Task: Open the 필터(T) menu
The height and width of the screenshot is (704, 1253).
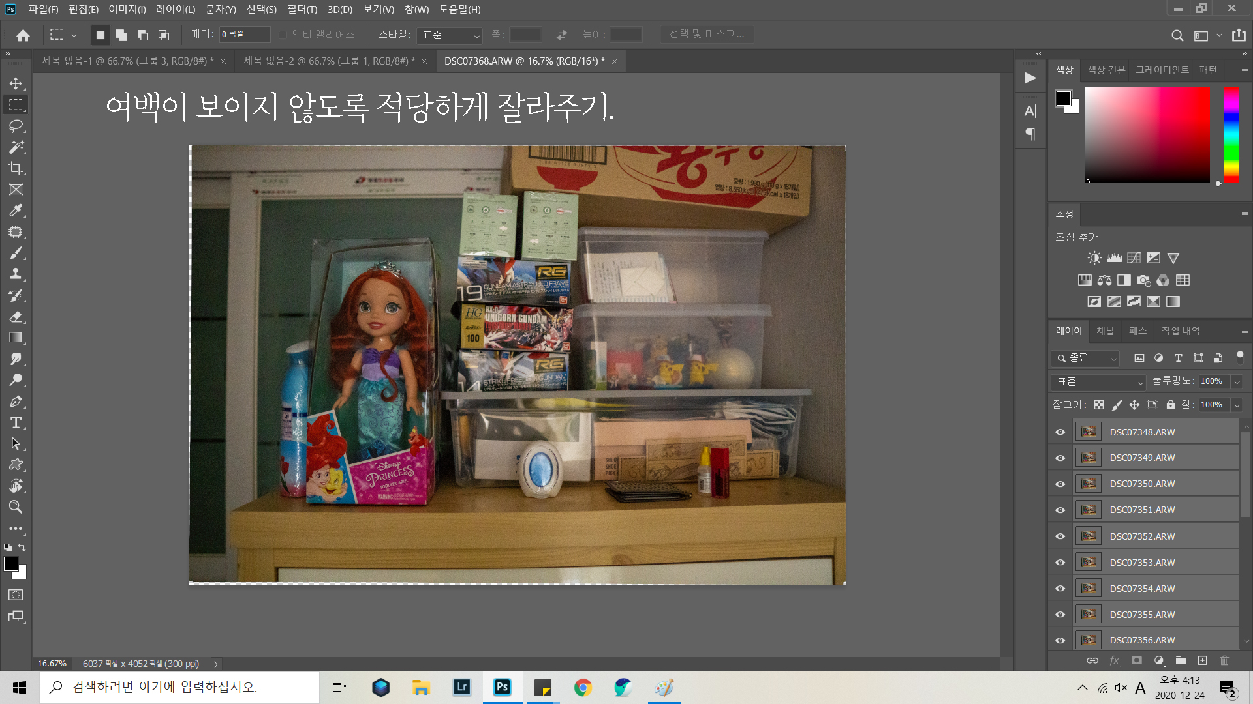Action: pyautogui.click(x=302, y=9)
